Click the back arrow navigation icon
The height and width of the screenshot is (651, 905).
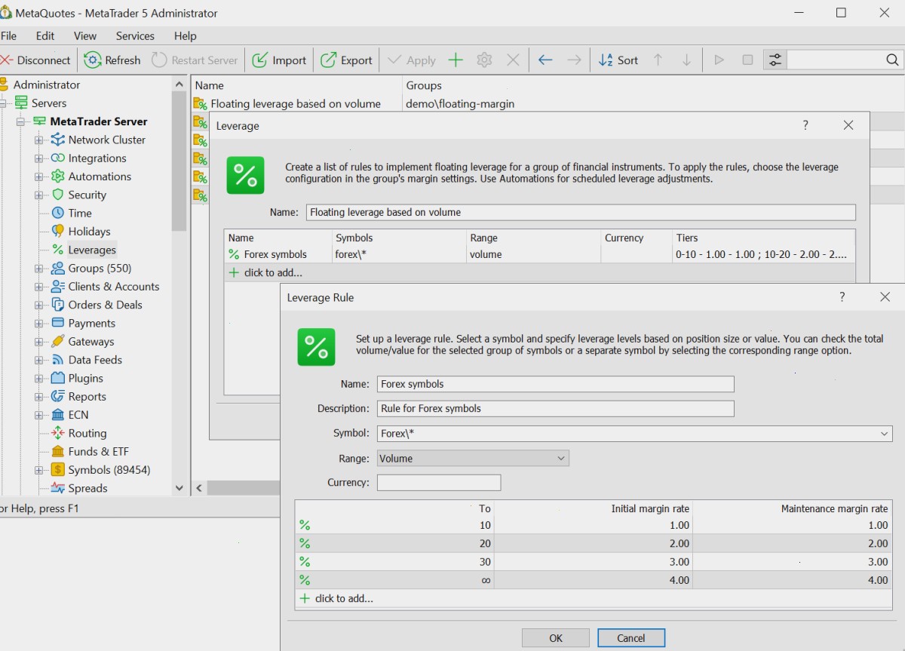pos(545,60)
